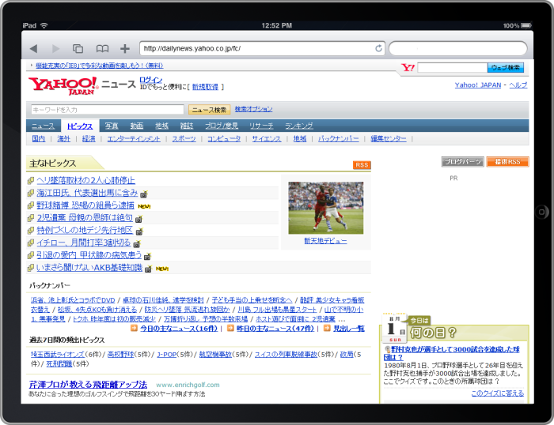Open the 埼玉西武ライオンズ frequent topic link
Screen dimensions: 554x425
click(x=58, y=355)
